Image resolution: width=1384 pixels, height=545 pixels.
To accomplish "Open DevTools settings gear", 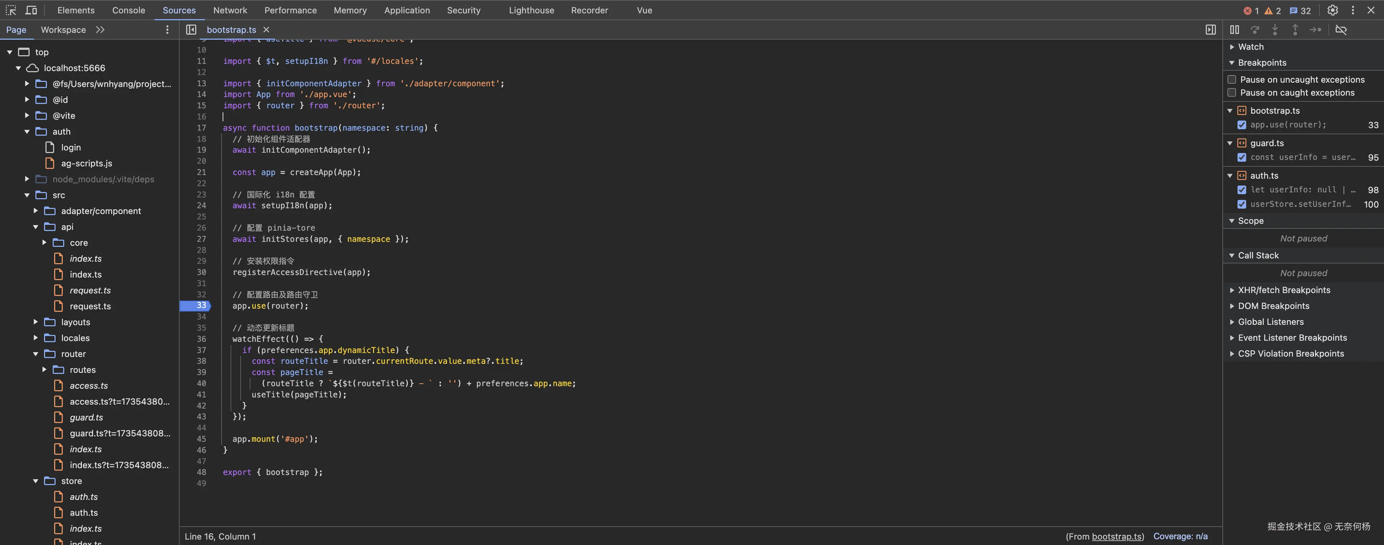I will (x=1332, y=10).
